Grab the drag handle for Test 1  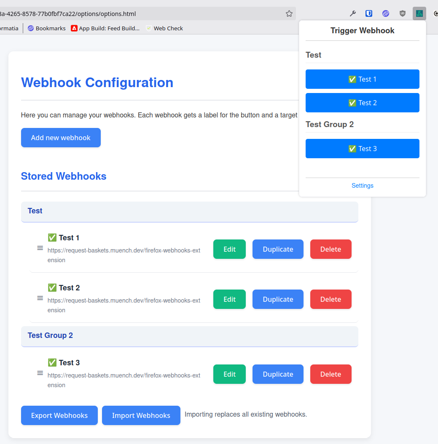coord(40,248)
